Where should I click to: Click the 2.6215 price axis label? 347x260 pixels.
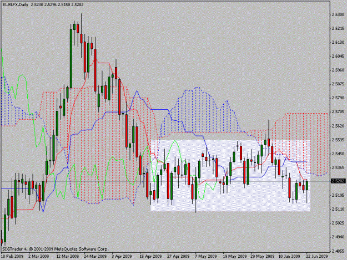click(x=338, y=28)
